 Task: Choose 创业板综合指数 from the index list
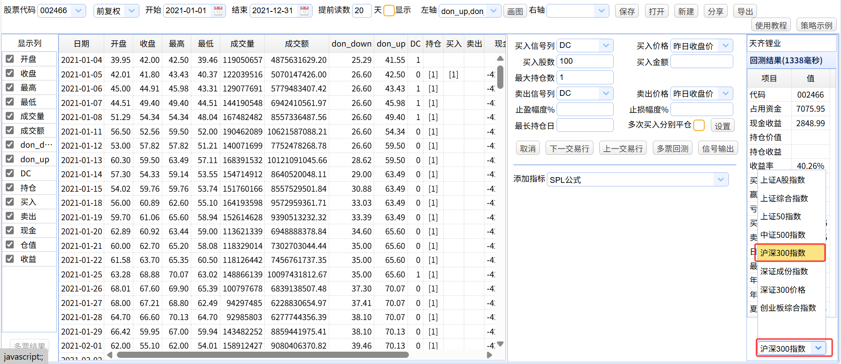click(x=788, y=308)
